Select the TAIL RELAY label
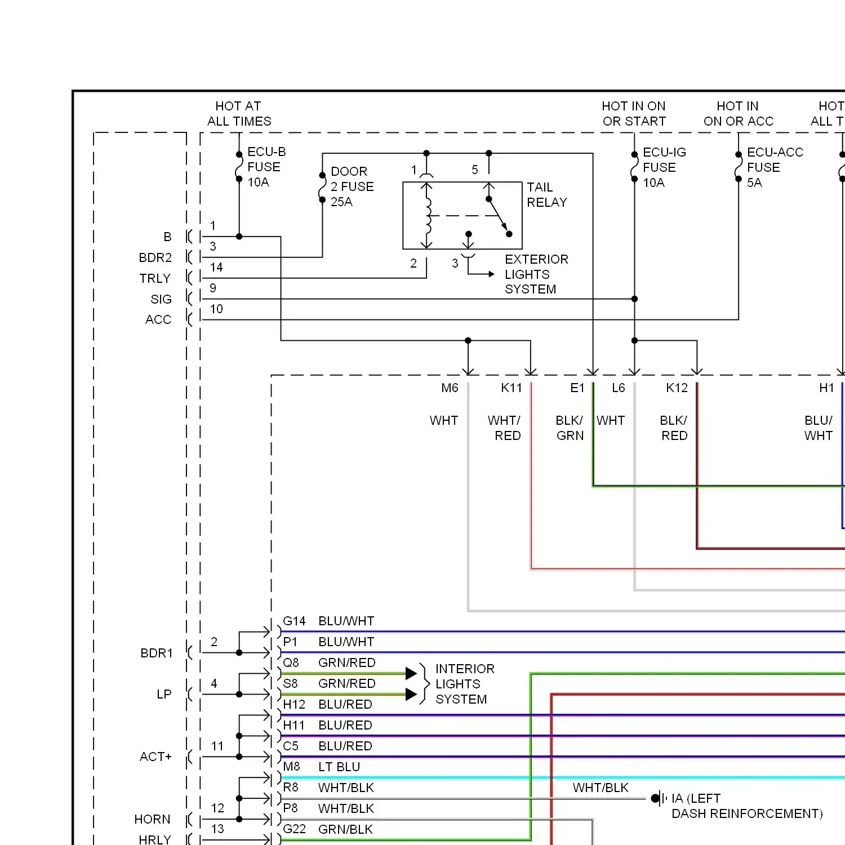 [x=546, y=194]
